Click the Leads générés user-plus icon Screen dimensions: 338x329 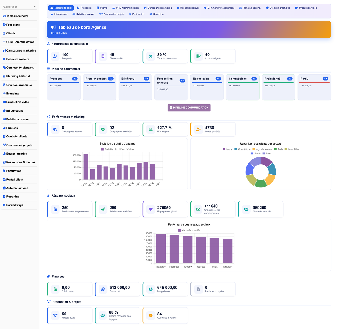point(199,129)
